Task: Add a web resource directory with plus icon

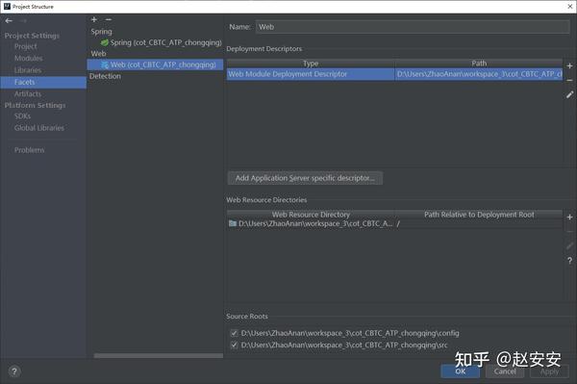Action: tap(569, 218)
